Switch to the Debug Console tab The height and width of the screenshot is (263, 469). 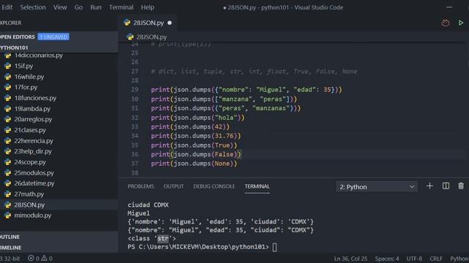click(x=214, y=186)
